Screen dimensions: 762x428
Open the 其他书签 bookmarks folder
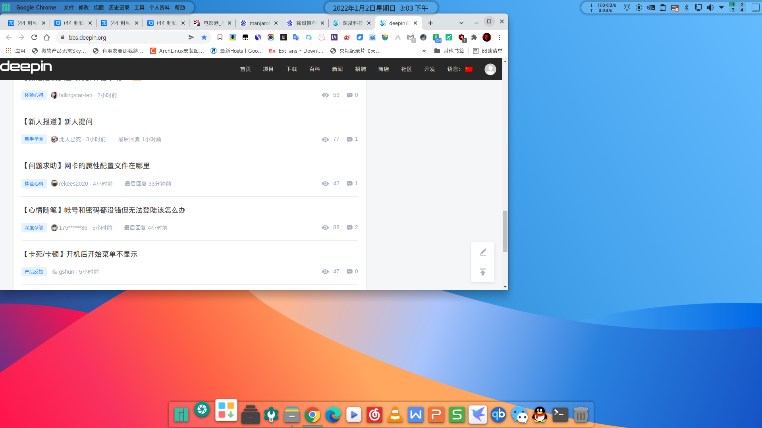click(x=449, y=51)
